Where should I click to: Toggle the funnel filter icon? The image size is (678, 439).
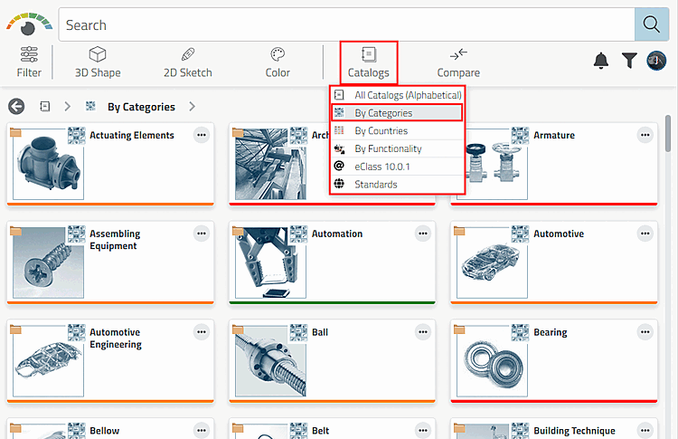pos(629,61)
